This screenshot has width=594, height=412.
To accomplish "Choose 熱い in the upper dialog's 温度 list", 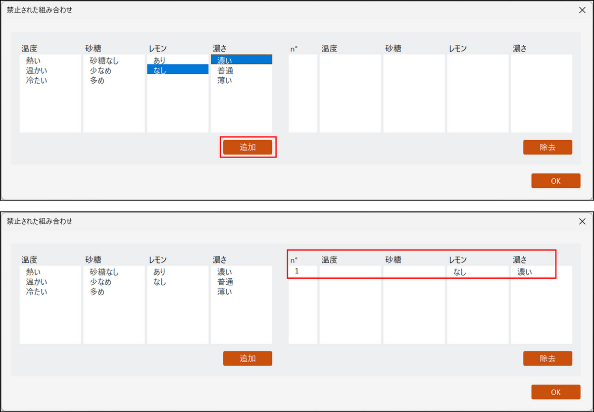I will [x=34, y=60].
